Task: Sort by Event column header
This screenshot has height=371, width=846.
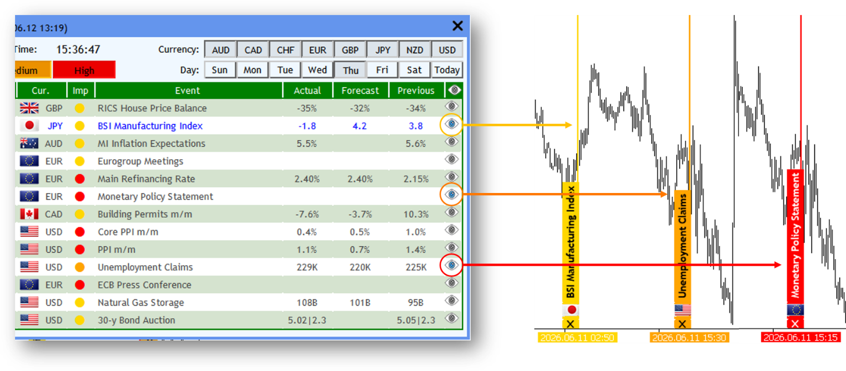Action: [188, 90]
